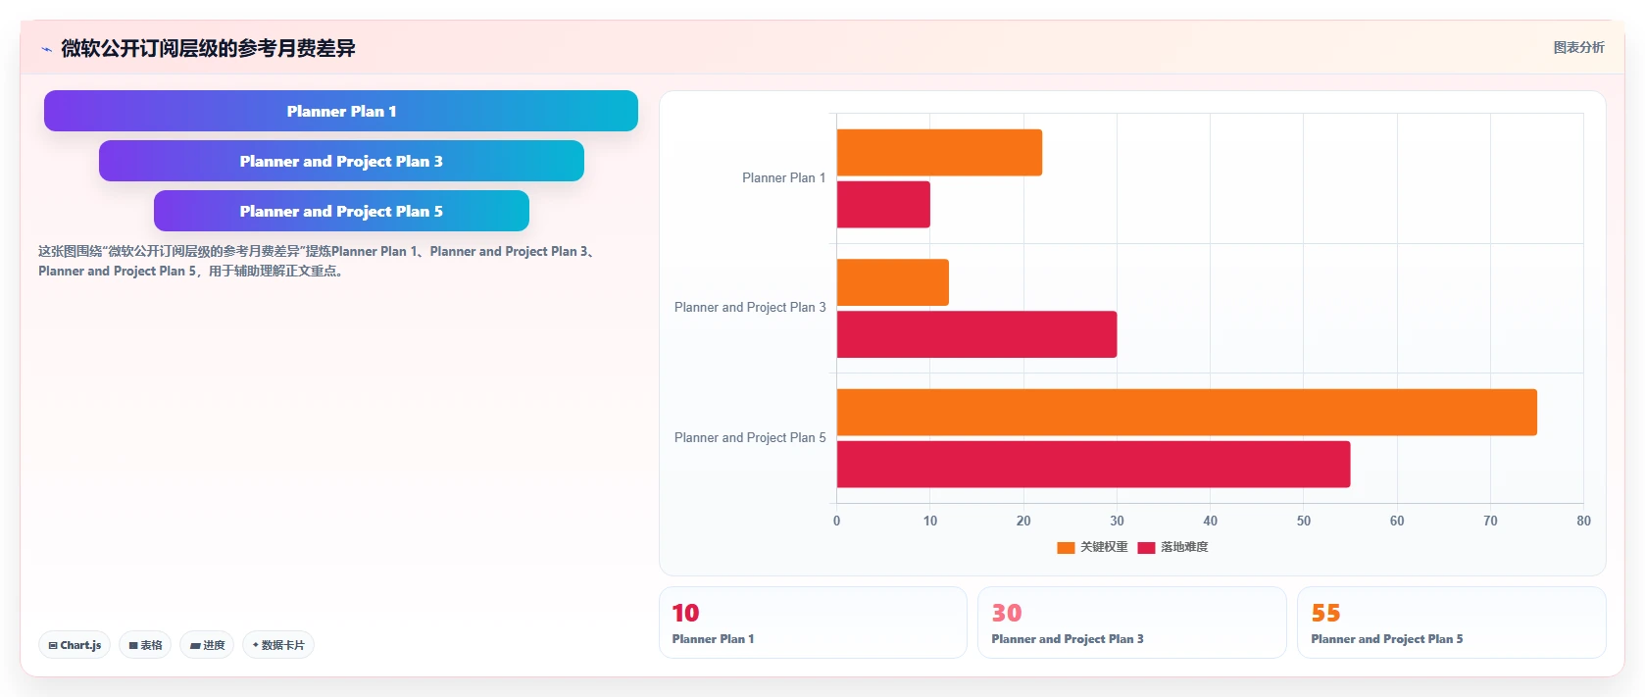Select the Planner and Project Plan 3 gradient bar

click(341, 161)
